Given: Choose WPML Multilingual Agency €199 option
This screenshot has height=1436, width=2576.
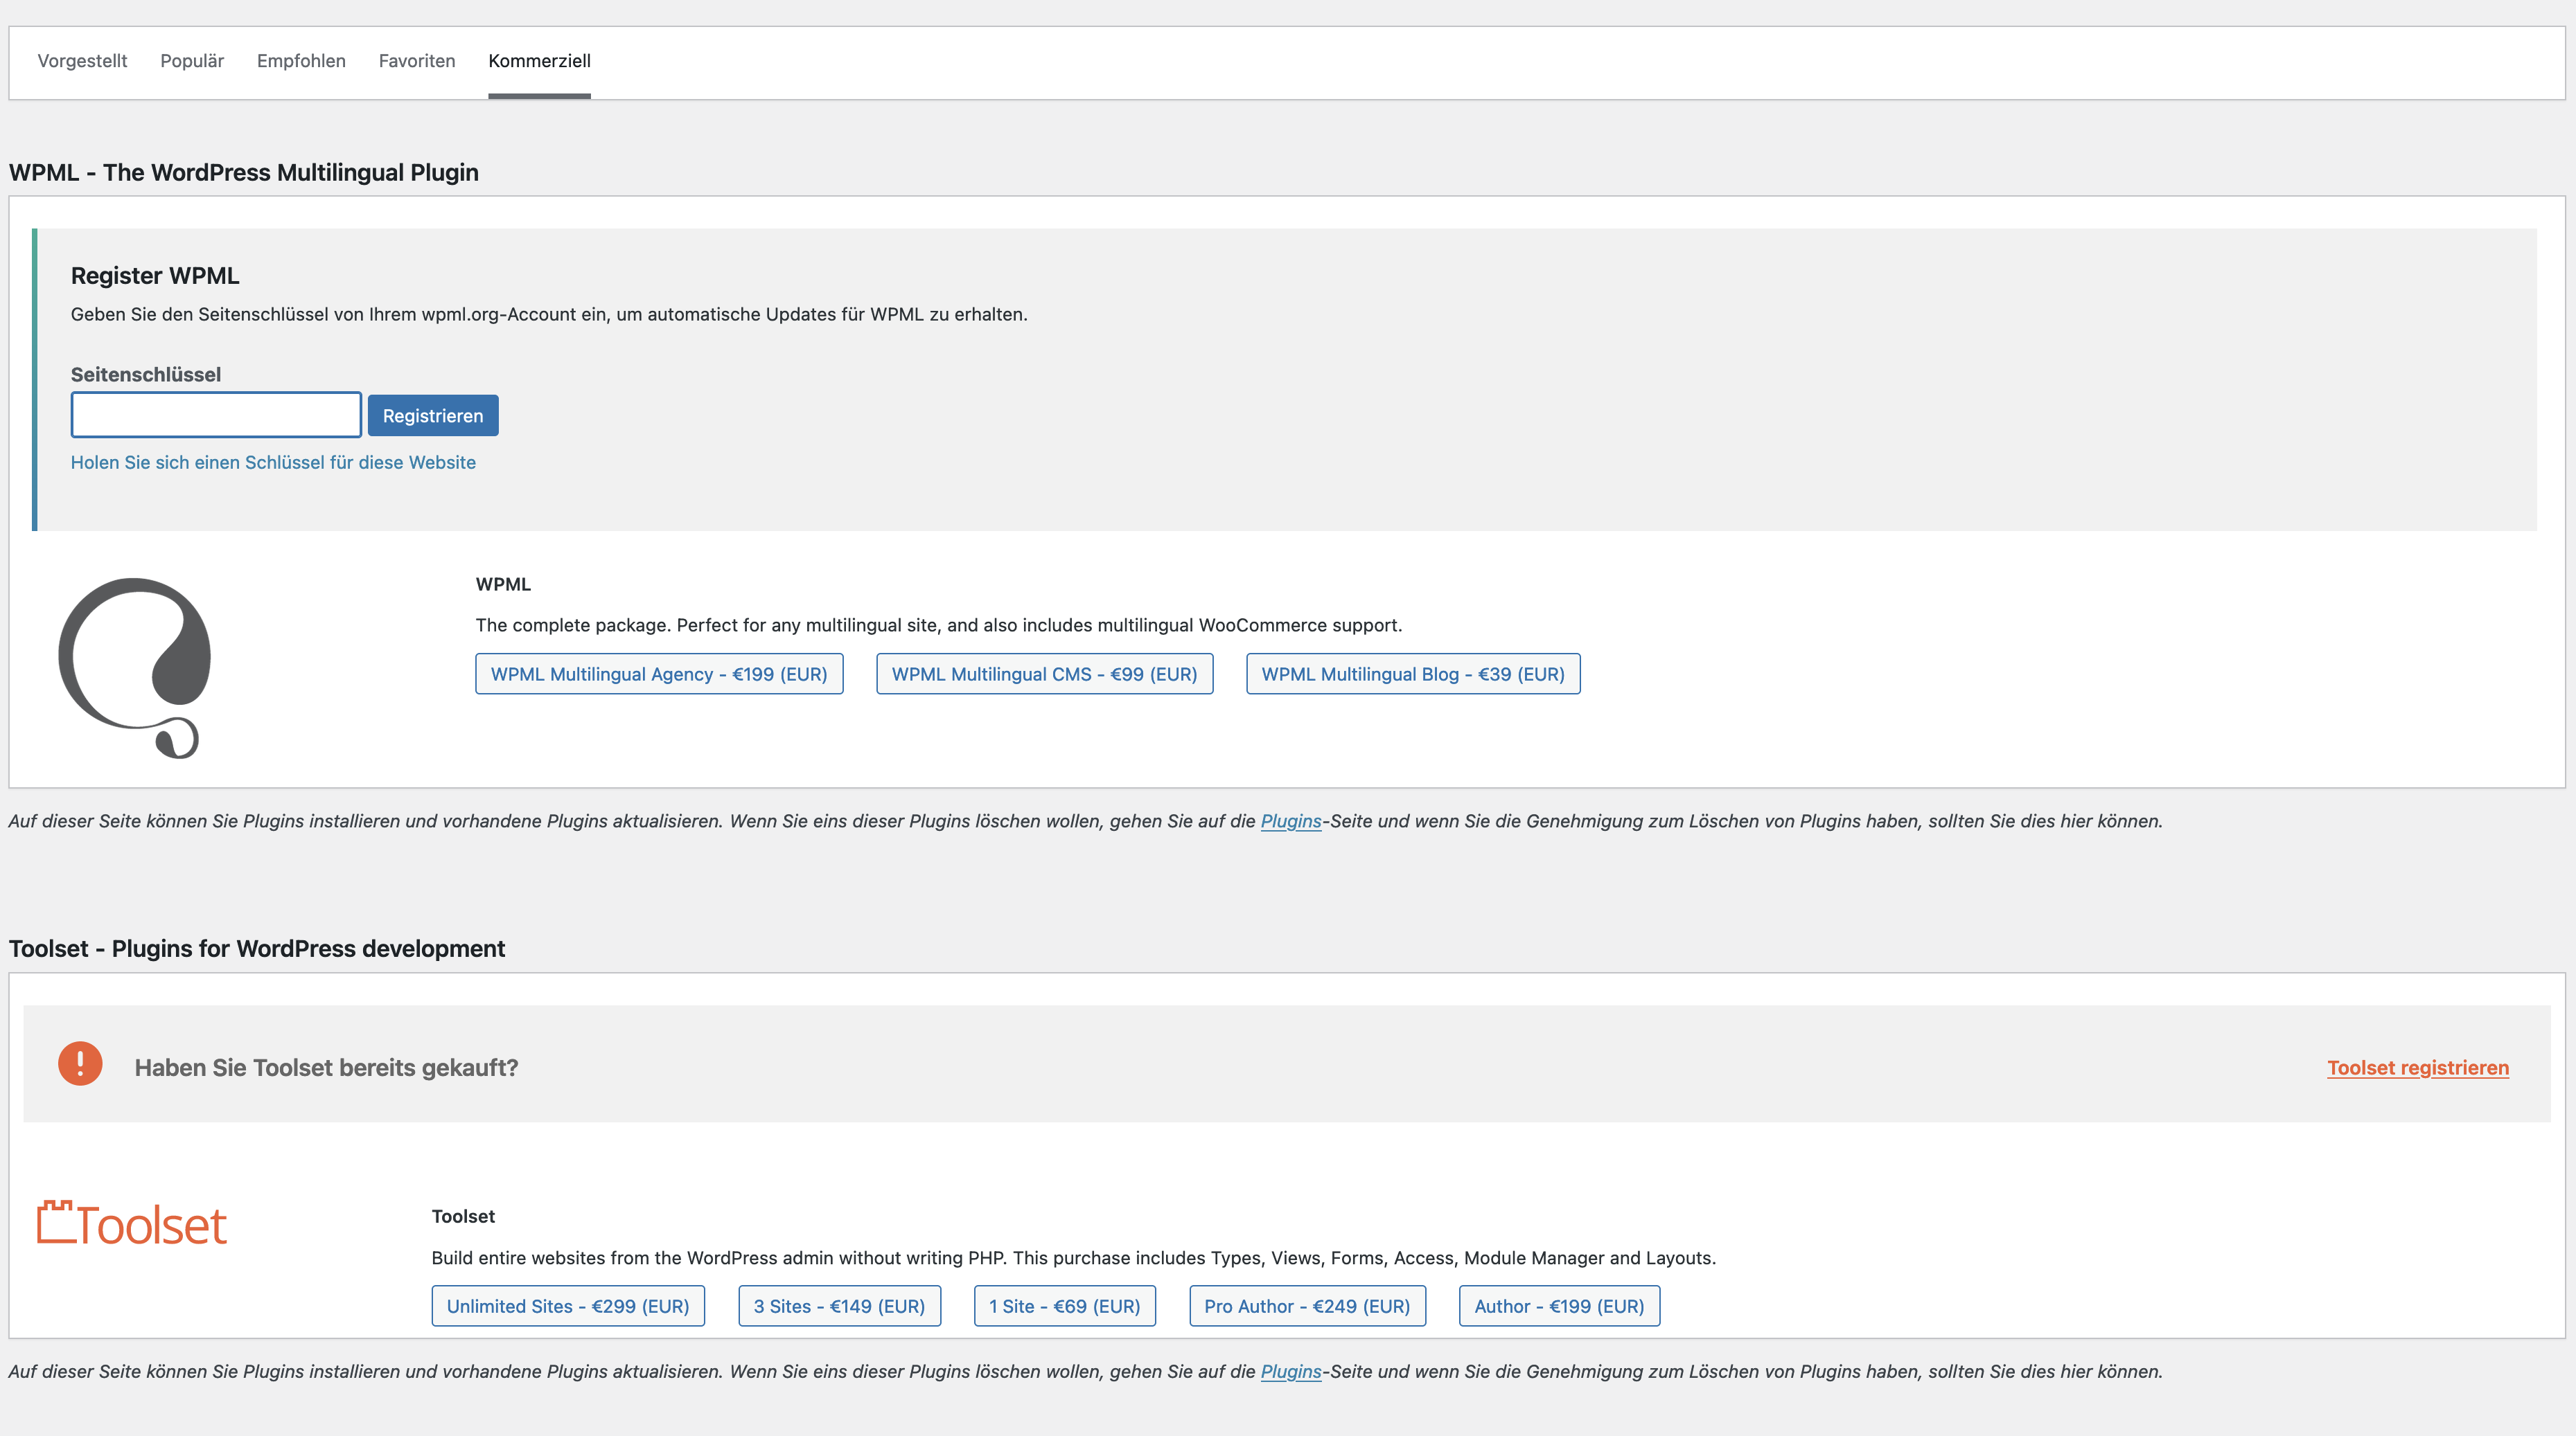Looking at the screenshot, I should coord(659,674).
